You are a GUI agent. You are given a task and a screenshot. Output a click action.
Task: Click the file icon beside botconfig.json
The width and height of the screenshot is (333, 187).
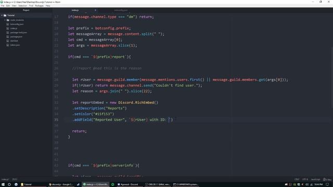pos(8,24)
